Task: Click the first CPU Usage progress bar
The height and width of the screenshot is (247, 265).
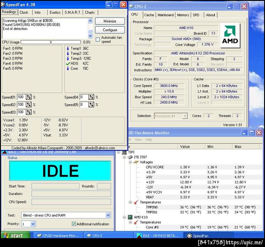Action: 35,42
